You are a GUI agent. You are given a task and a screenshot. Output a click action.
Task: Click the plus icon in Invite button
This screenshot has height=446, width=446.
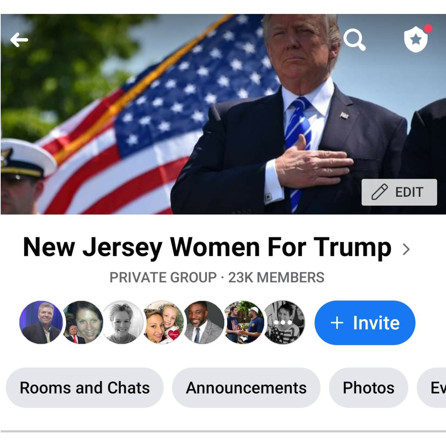[x=337, y=323]
